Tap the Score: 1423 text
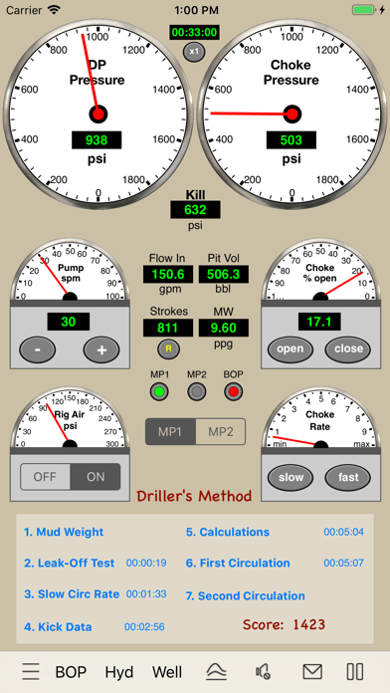Screen dimensions: 390x693 (284, 624)
